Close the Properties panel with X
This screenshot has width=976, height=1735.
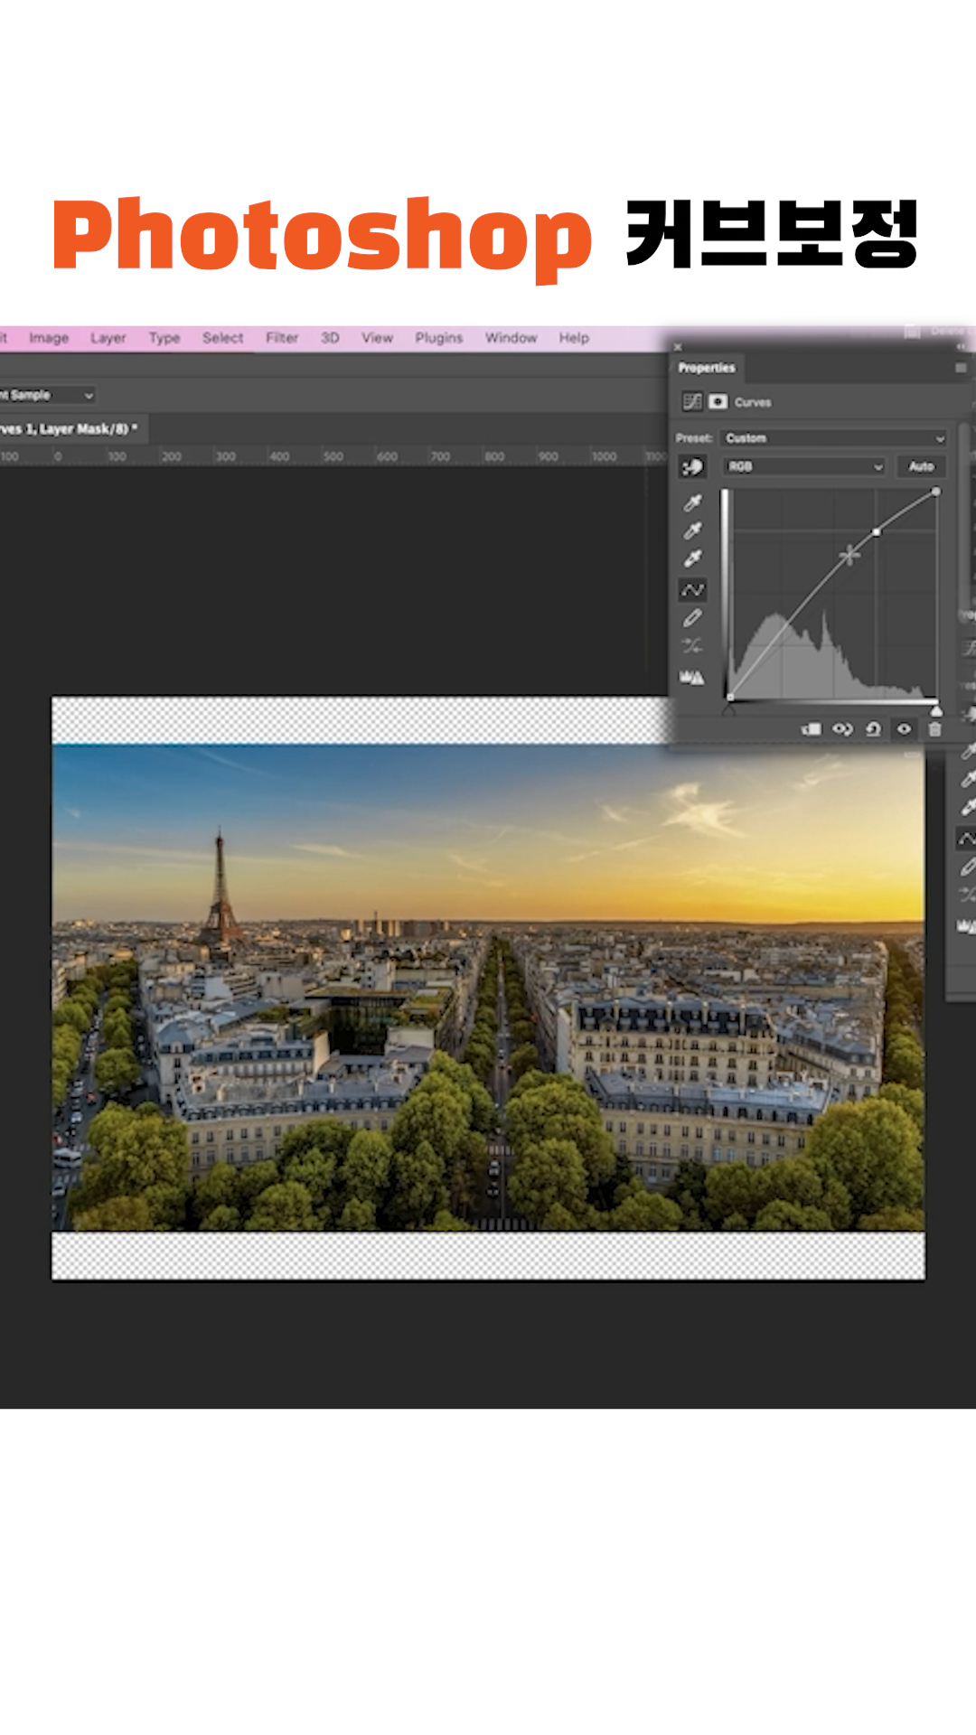[x=678, y=347]
